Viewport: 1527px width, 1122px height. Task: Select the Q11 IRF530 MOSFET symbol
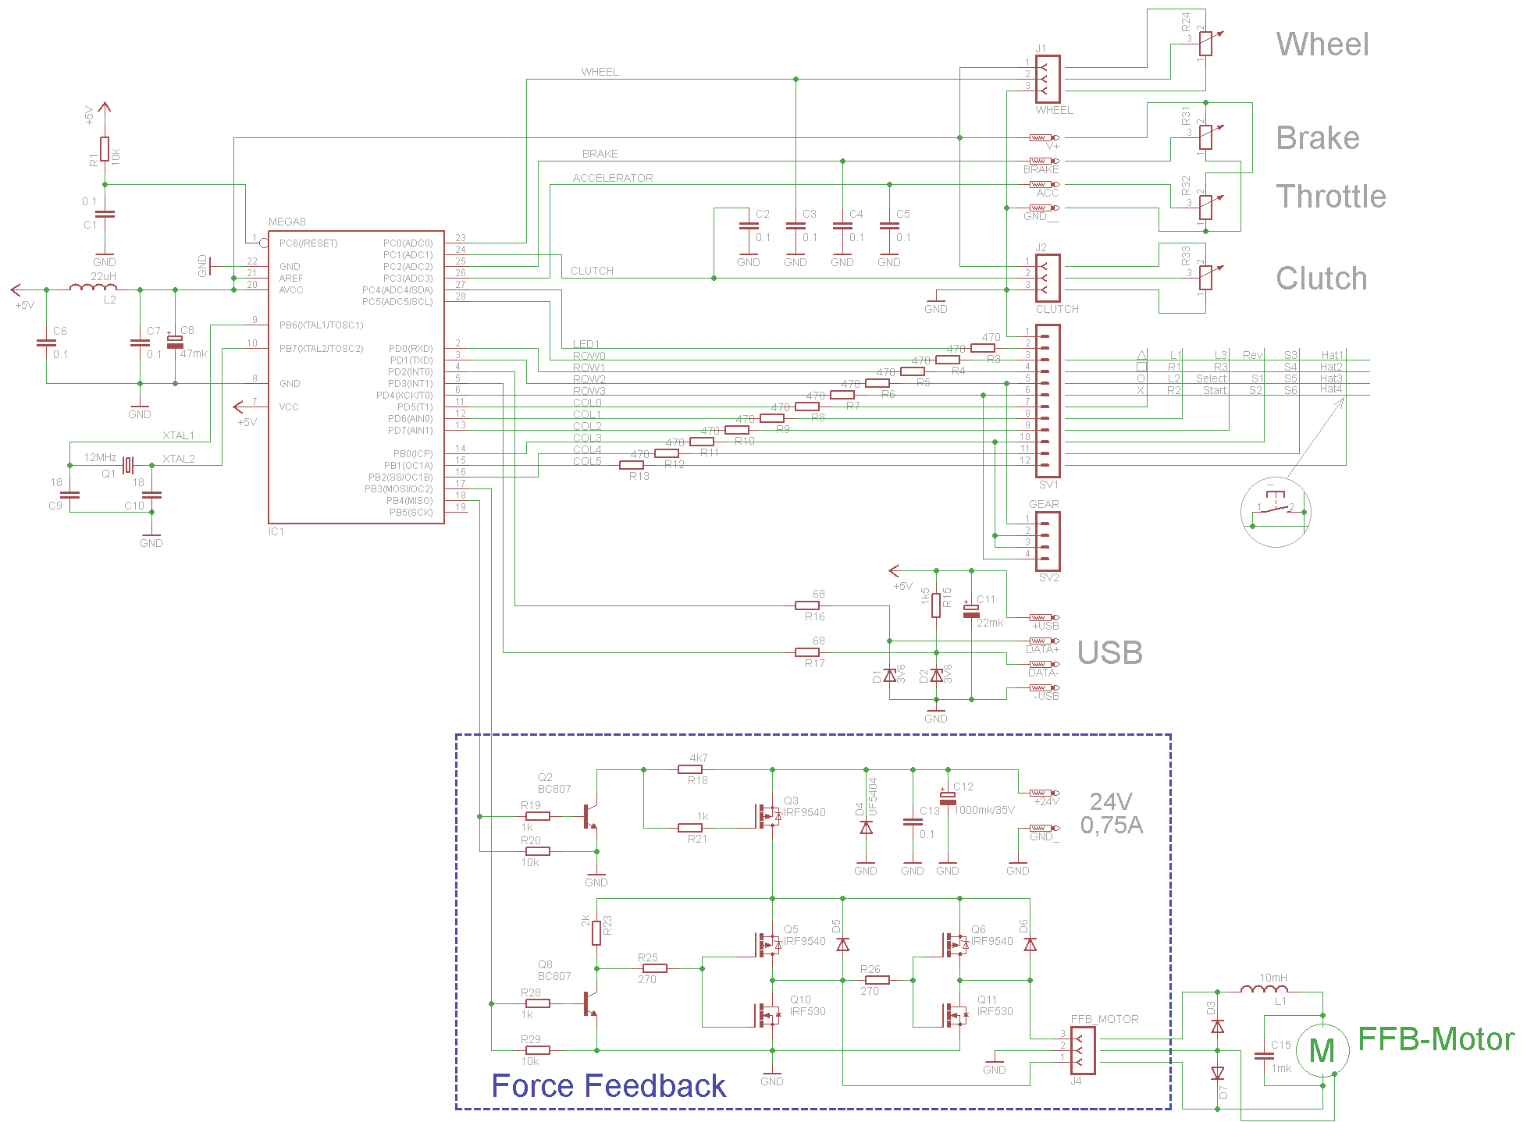[x=956, y=1015]
